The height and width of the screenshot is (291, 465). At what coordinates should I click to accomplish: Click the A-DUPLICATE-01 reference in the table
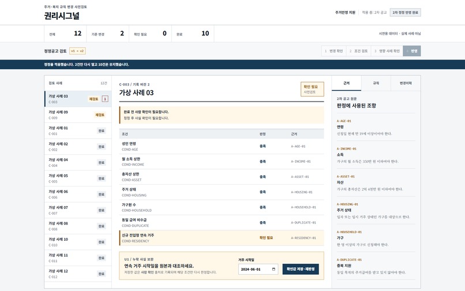point(303,223)
